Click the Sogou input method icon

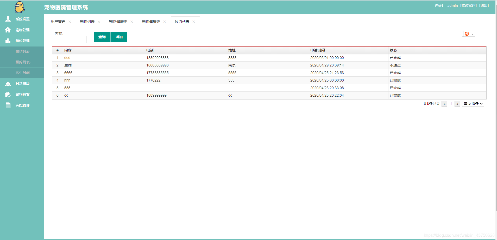[x=467, y=34]
